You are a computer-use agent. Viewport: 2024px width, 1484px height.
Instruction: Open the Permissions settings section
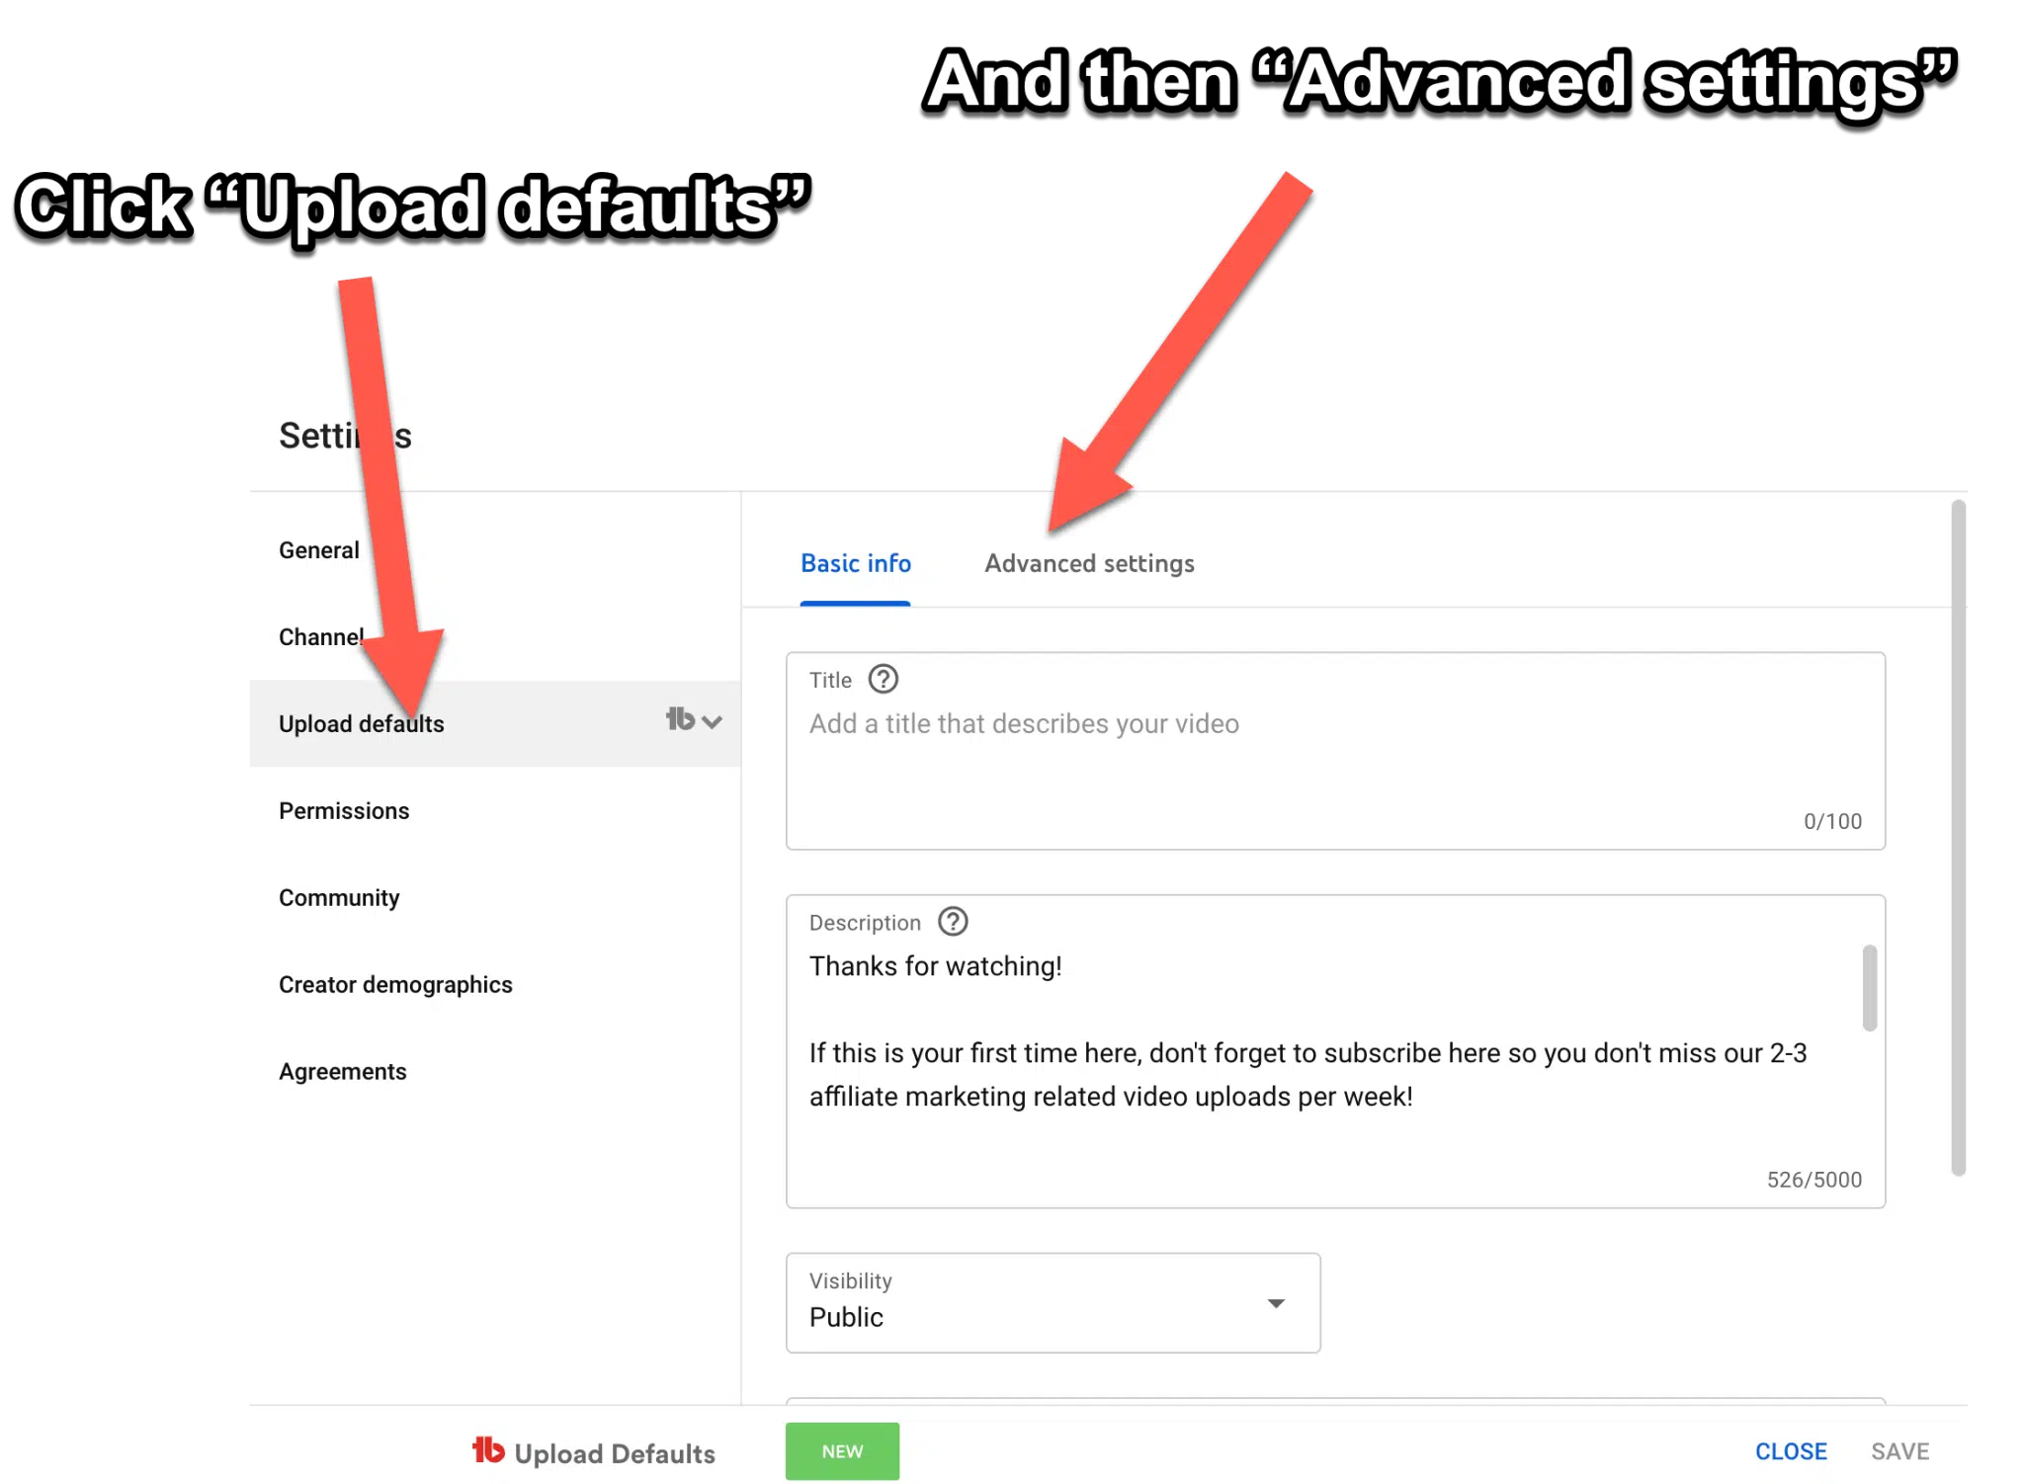pos(344,811)
